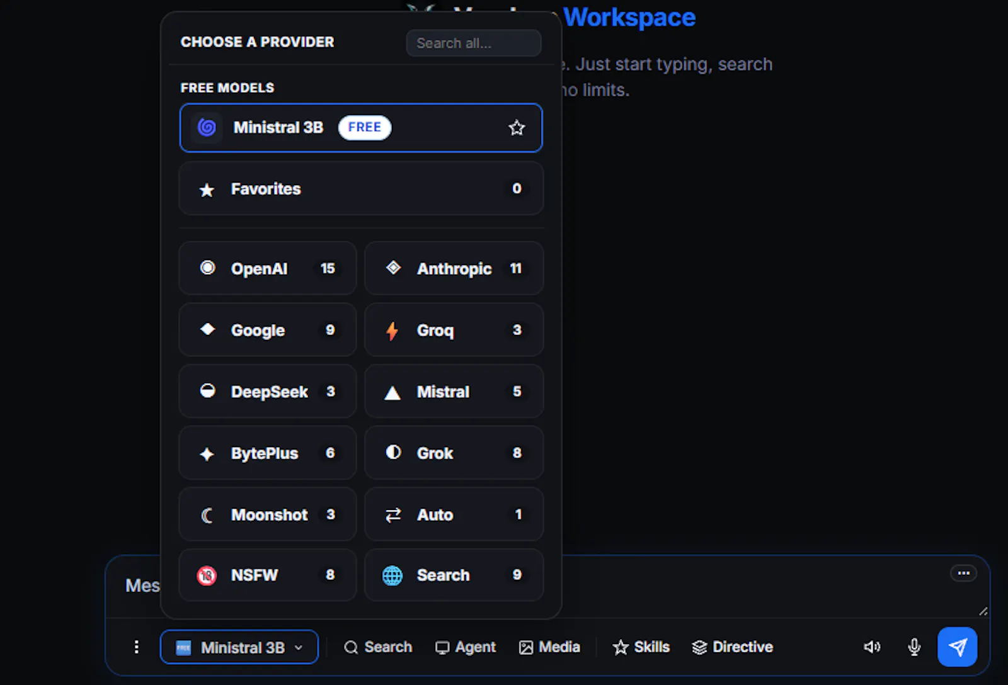Toggle text-to-speech speaker icon

pyautogui.click(x=872, y=647)
